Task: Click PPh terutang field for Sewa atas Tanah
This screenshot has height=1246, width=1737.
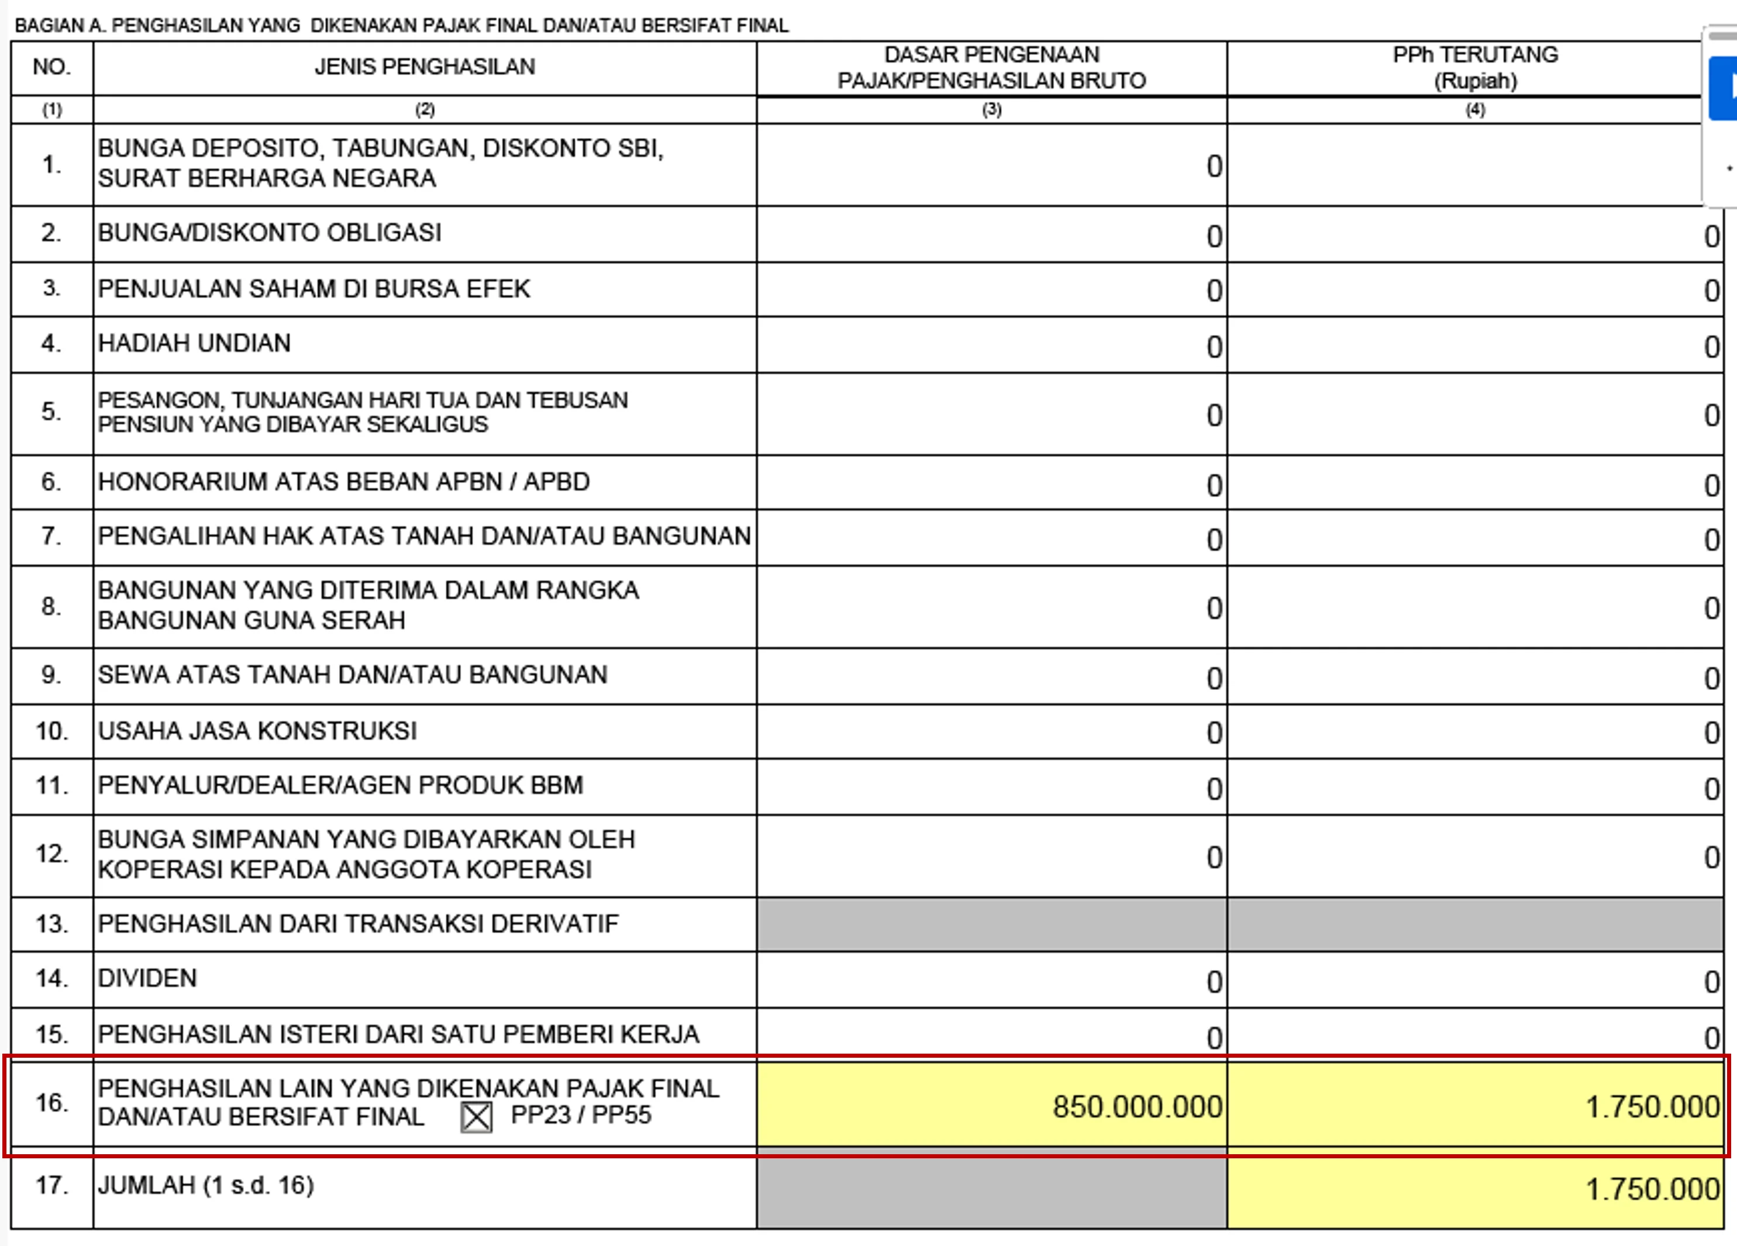Action: (1475, 677)
